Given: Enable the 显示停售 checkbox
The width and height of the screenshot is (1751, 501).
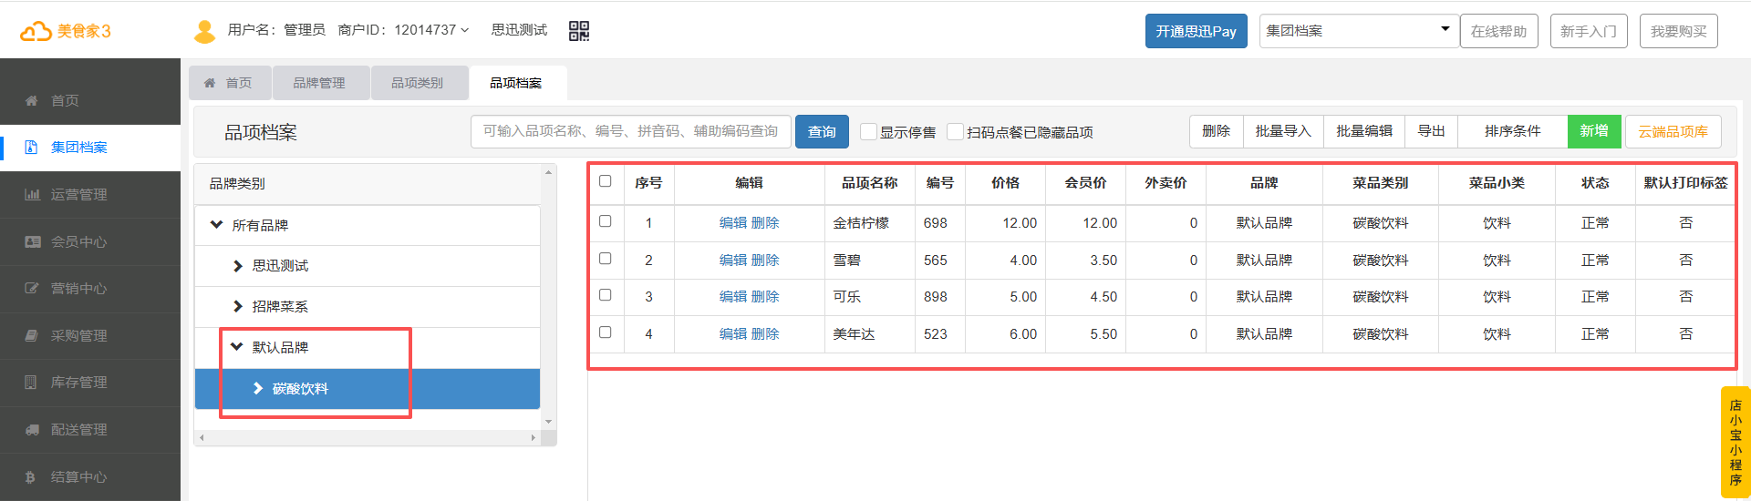Looking at the screenshot, I should click(869, 132).
